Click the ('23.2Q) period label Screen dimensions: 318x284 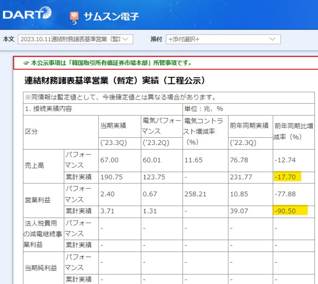(162, 143)
